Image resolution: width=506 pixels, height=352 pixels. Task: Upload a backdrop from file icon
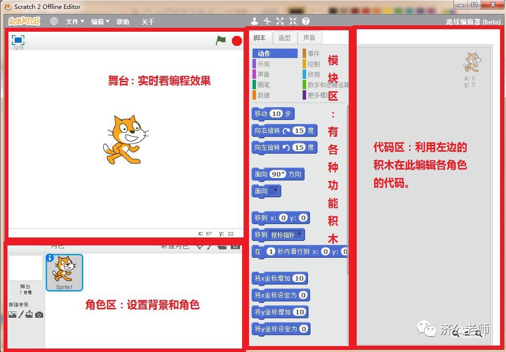(x=29, y=314)
